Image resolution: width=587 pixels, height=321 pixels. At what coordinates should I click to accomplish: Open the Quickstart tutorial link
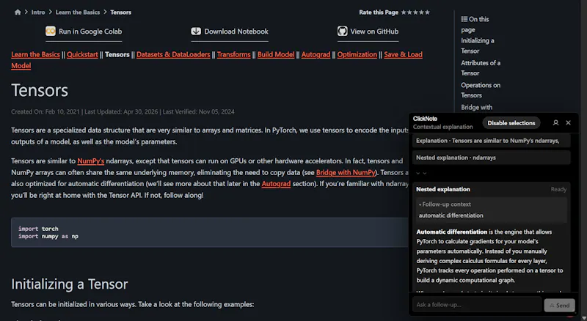(82, 55)
